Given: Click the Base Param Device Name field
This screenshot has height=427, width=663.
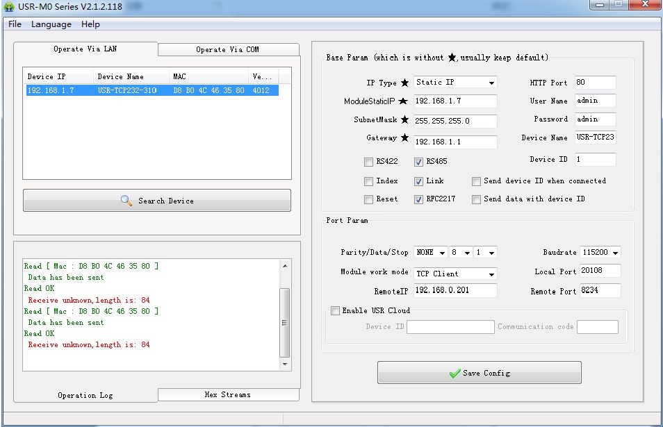Looking at the screenshot, I should point(596,137).
